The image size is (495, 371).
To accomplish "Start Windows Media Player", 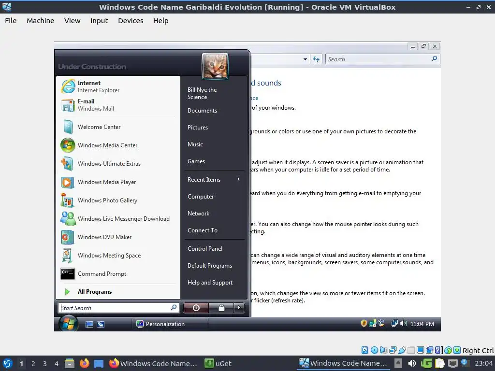I will [117, 182].
